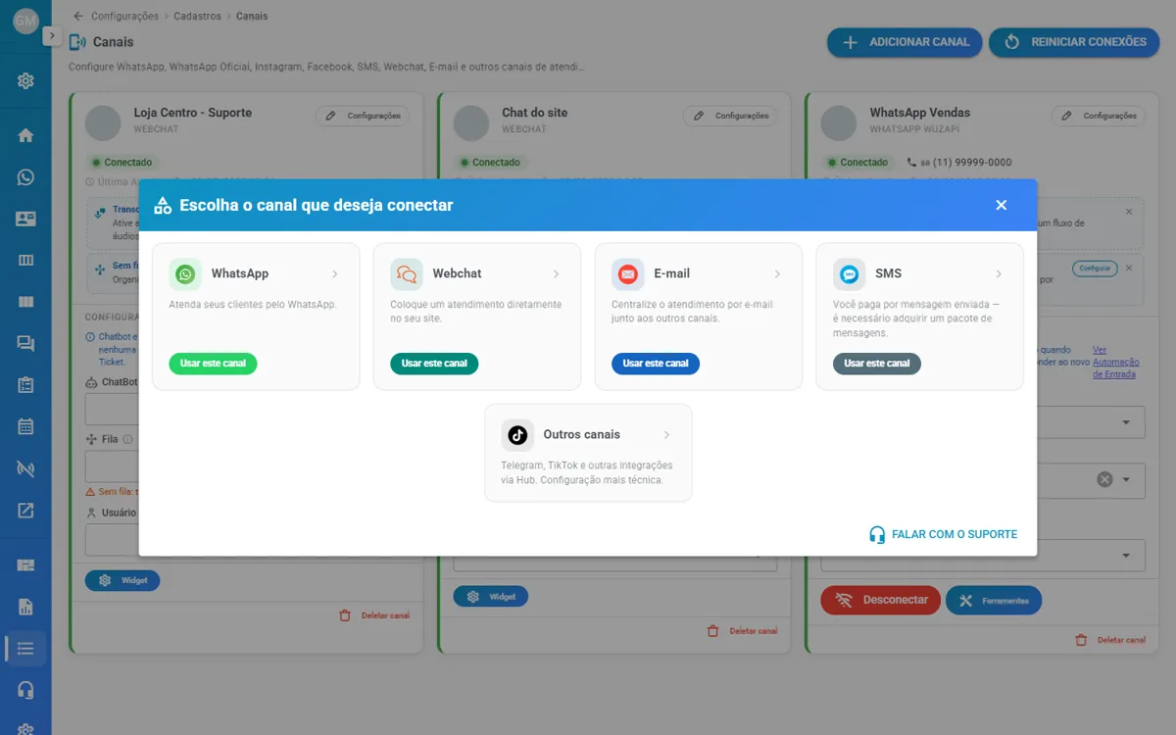Click the Webchat speech bubbles icon
Image resolution: width=1176 pixels, height=735 pixels.
click(x=407, y=274)
